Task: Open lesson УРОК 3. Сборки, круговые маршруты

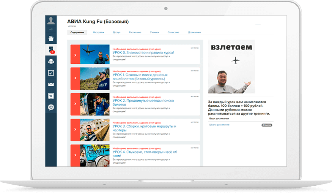Action: click(145, 128)
